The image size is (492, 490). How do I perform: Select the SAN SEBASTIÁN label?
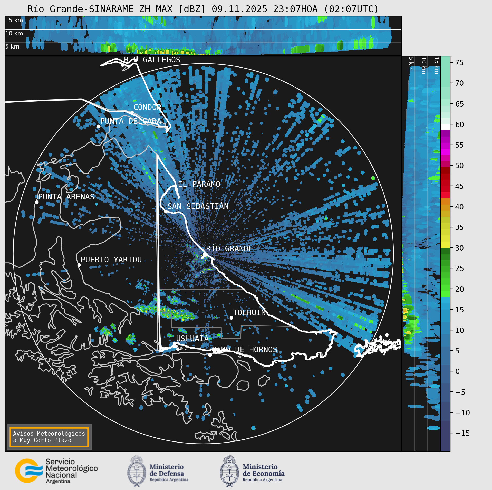pyautogui.click(x=198, y=206)
